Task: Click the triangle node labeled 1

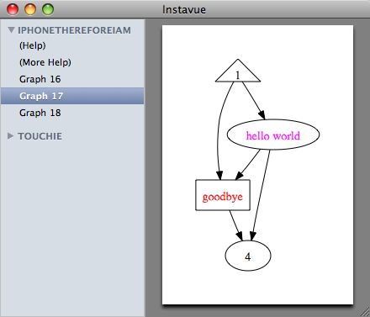Action: pyautogui.click(x=238, y=73)
